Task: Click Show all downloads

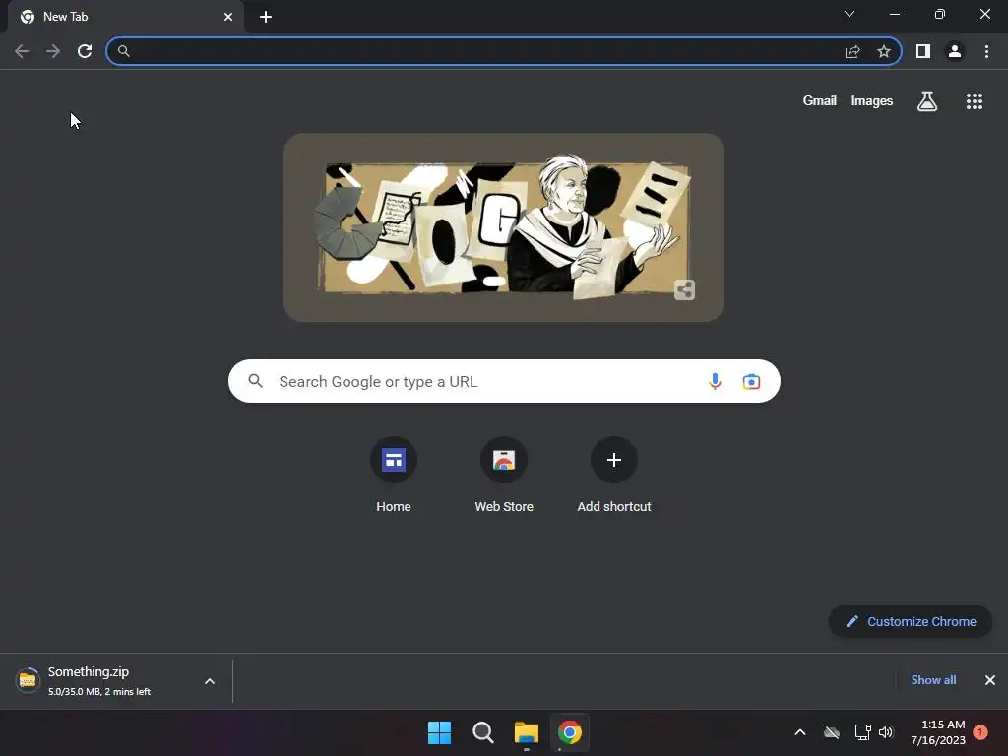Action: coord(933,680)
